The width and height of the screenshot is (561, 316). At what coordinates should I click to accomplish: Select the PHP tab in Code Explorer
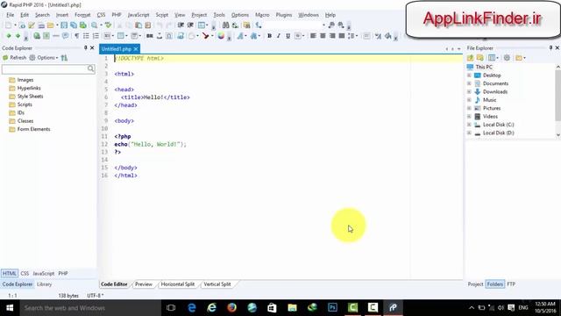[x=63, y=273]
